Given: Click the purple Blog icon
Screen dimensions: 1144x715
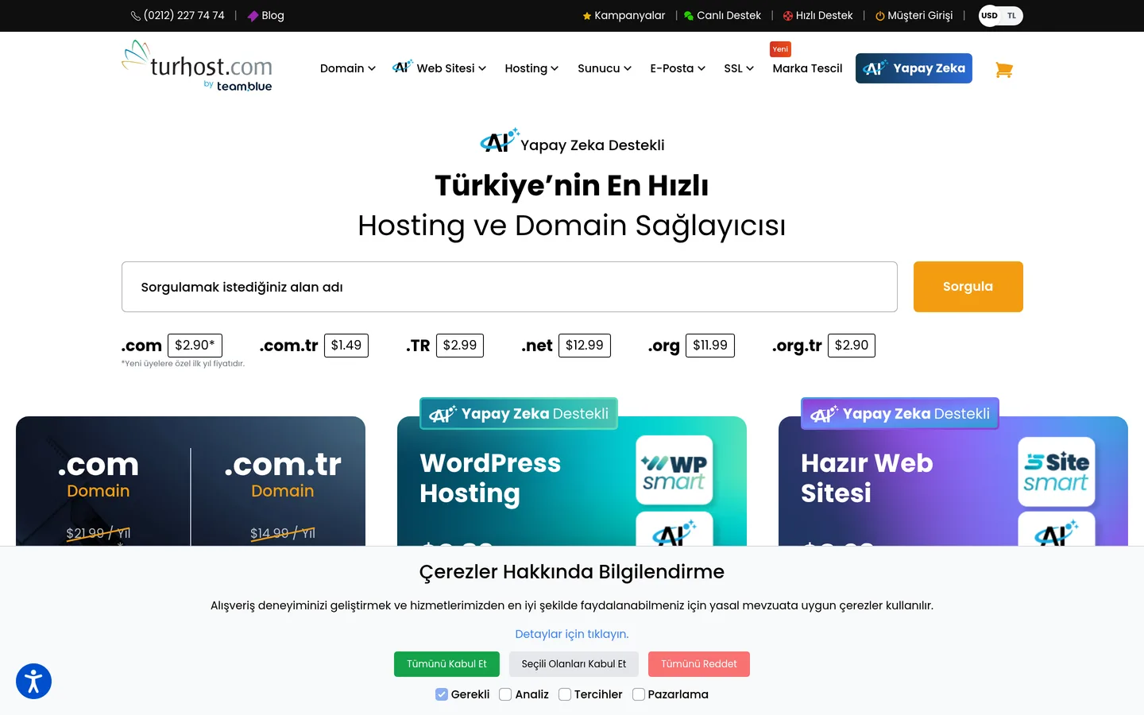Looking at the screenshot, I should coord(253,16).
